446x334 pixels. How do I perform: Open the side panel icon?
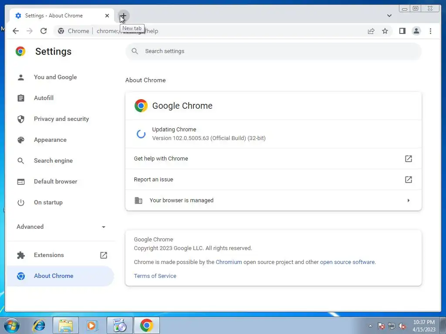click(402, 31)
